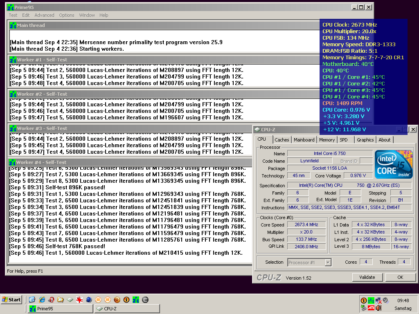The height and width of the screenshot is (314, 419).
Task: Open Safely Remove Hardware tray icon
Action: [x=364, y=308]
